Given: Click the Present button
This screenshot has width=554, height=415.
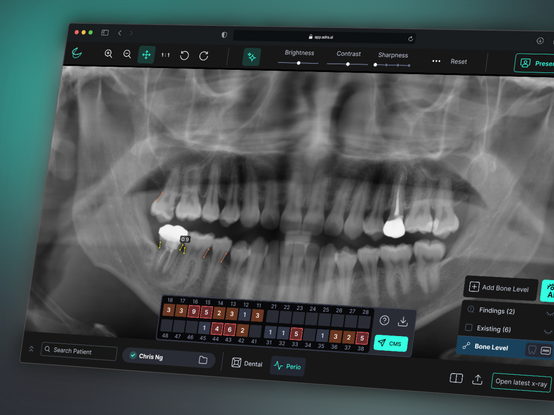Looking at the screenshot, I should click(x=535, y=64).
